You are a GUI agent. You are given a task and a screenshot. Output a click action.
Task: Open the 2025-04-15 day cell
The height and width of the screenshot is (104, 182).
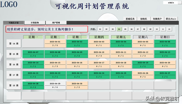coord(55,64)
